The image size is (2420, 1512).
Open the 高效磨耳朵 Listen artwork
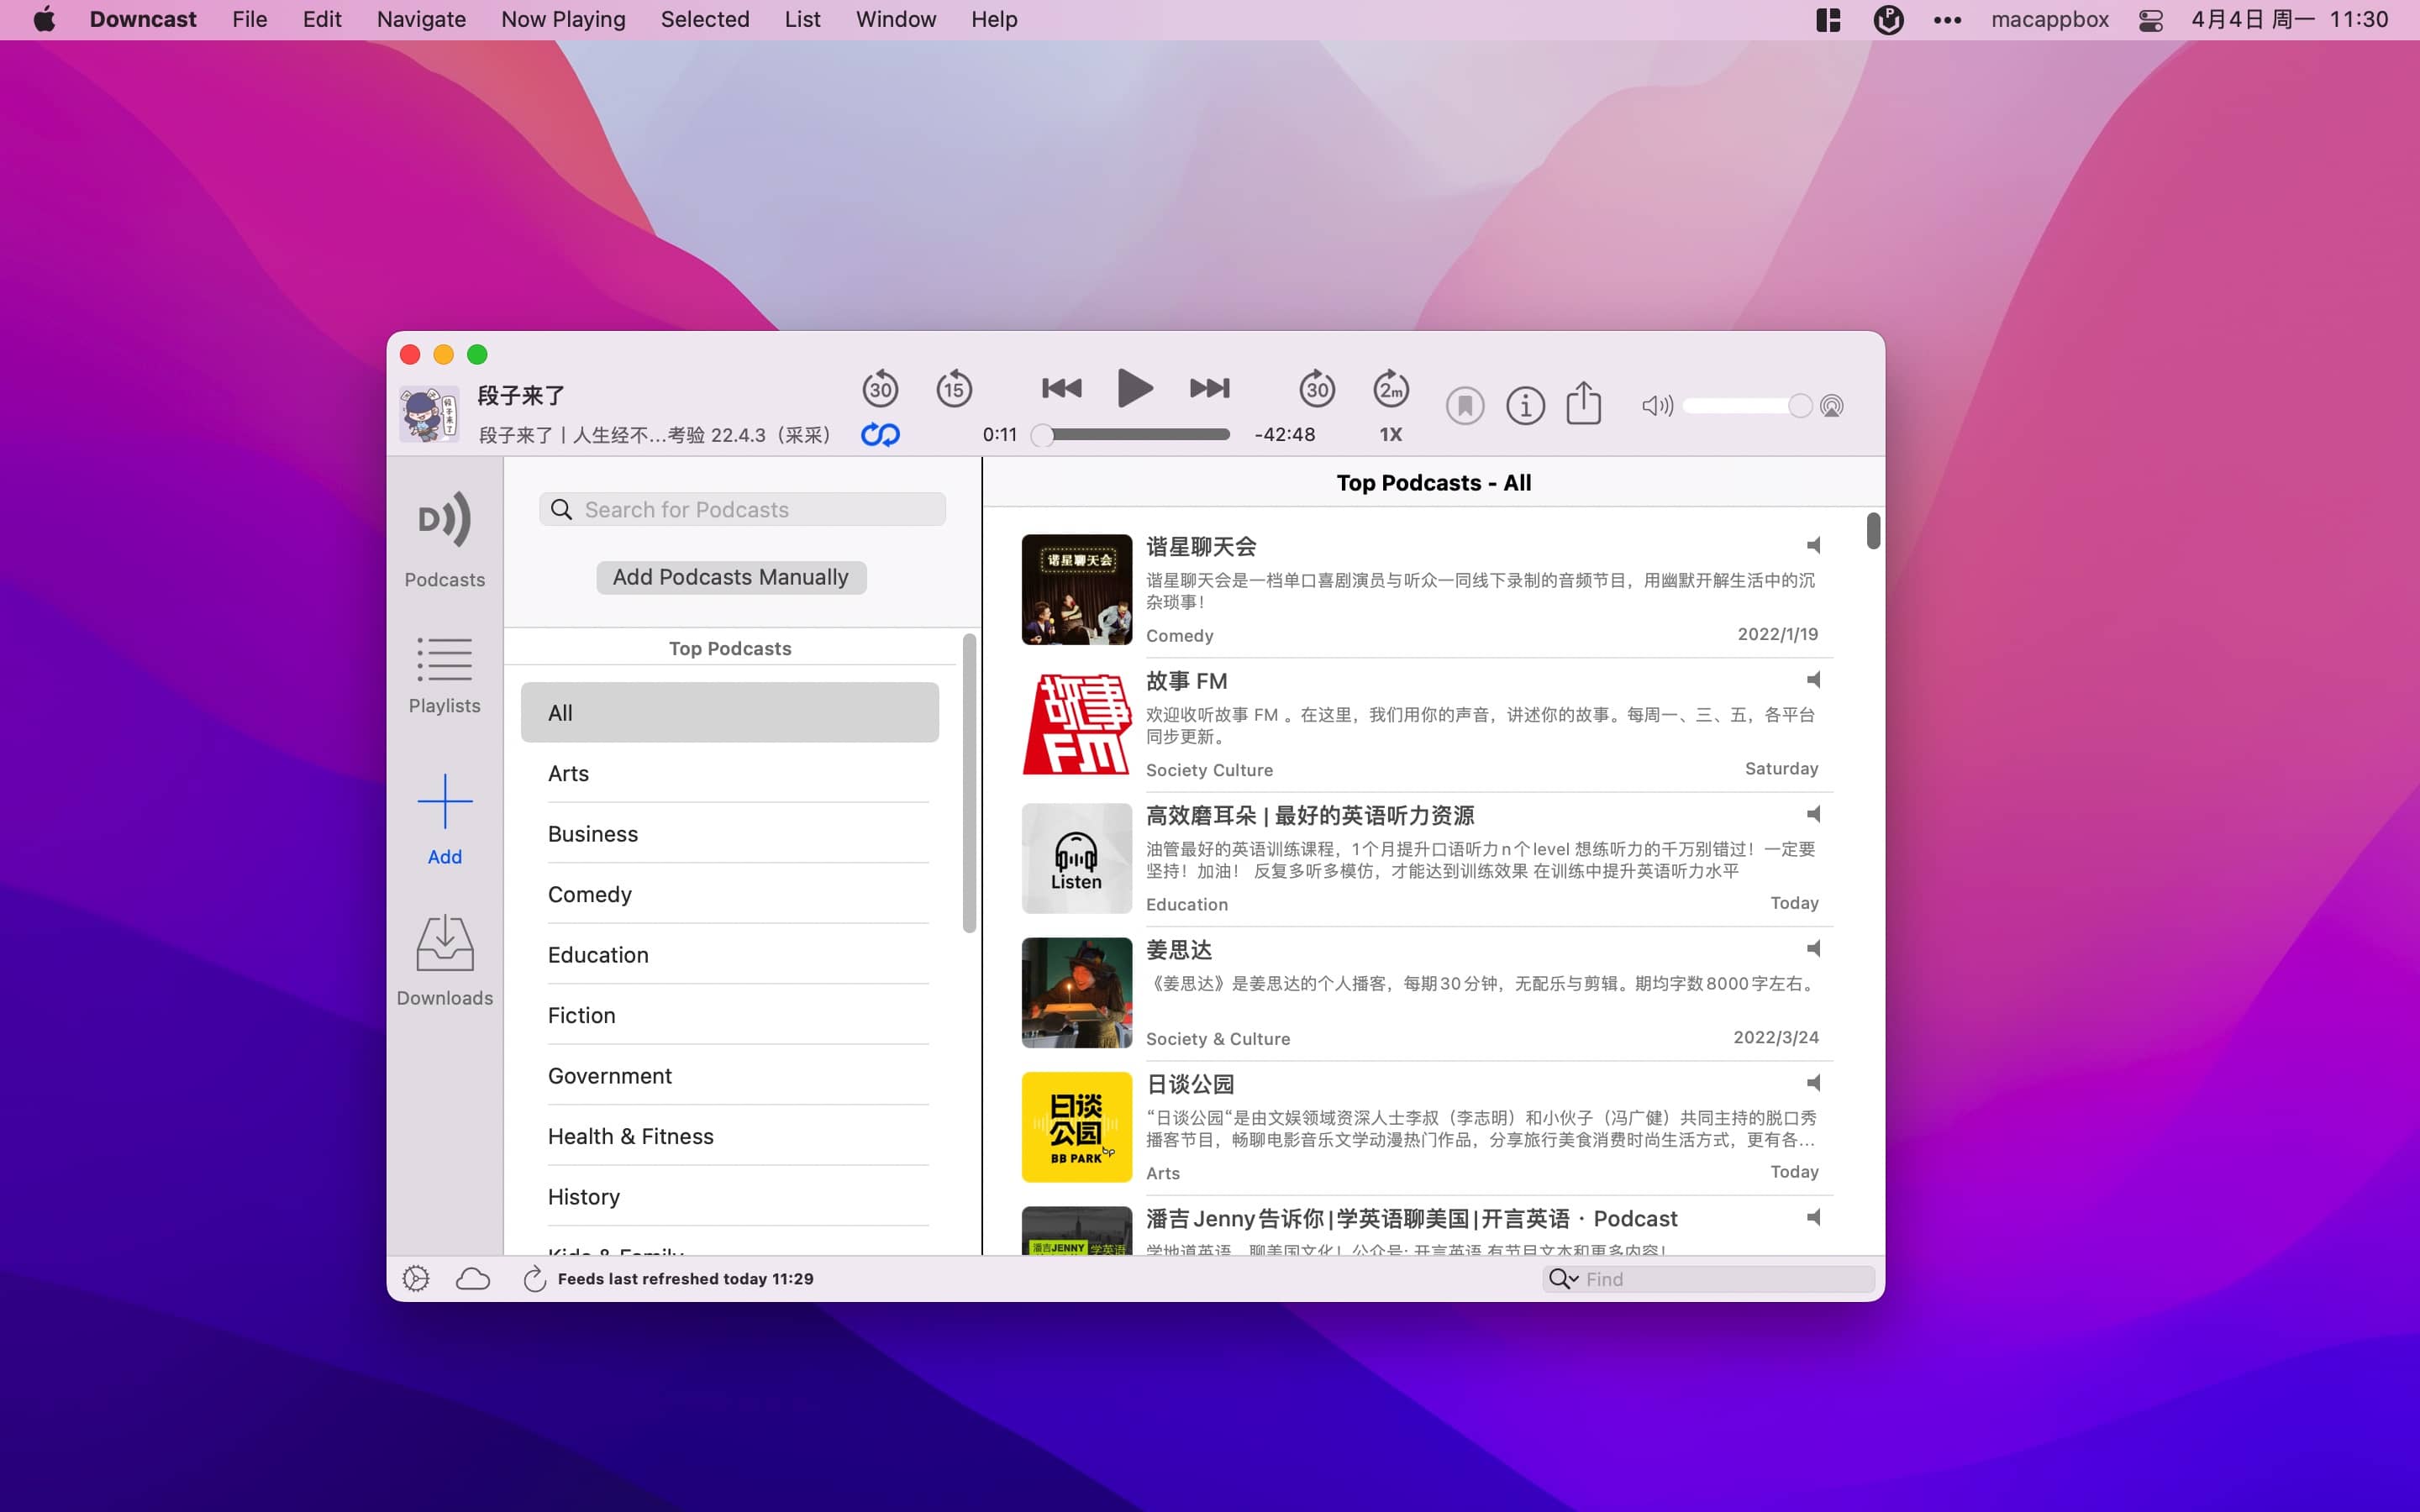coord(1076,858)
